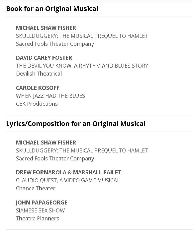Viewport: 193px width, 230px height.
Task: Click Chance Theater company name
Action: [x=36, y=188]
